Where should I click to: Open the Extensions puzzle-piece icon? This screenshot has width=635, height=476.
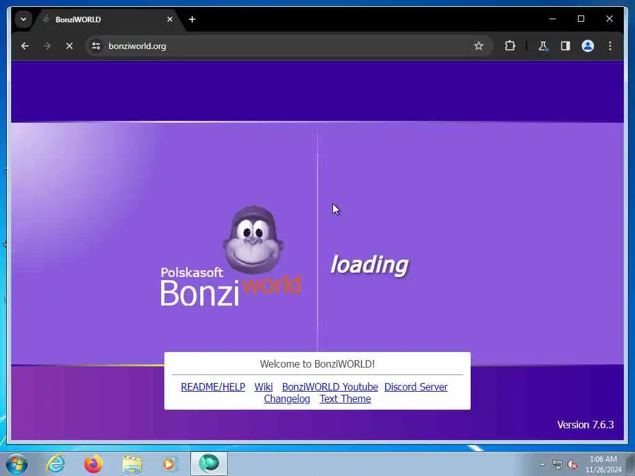pyautogui.click(x=510, y=46)
